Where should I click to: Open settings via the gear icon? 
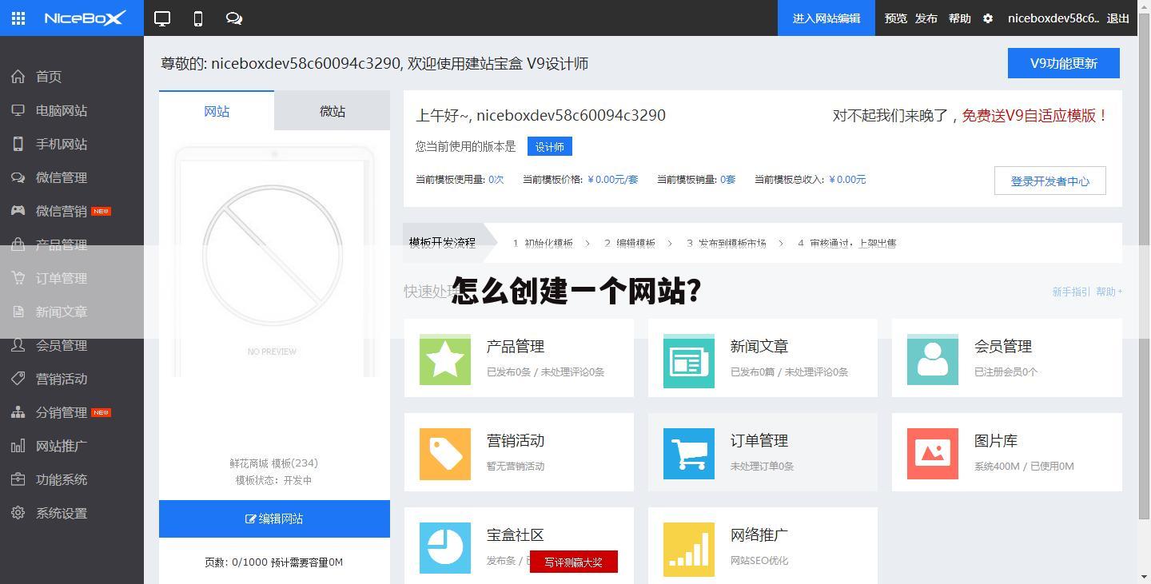pos(988,18)
